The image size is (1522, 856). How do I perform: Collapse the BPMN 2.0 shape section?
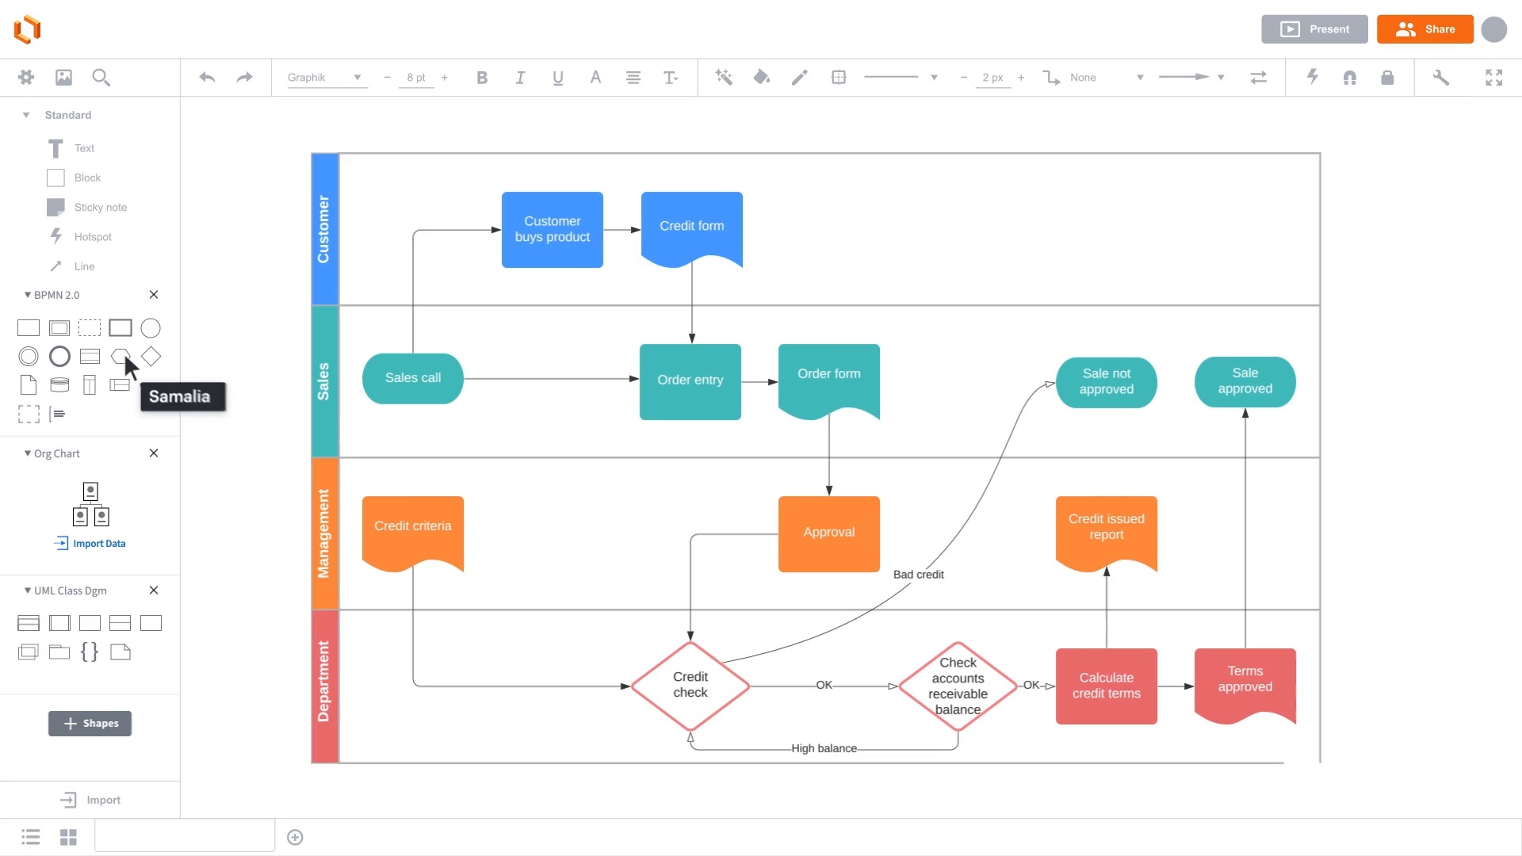[x=28, y=295]
